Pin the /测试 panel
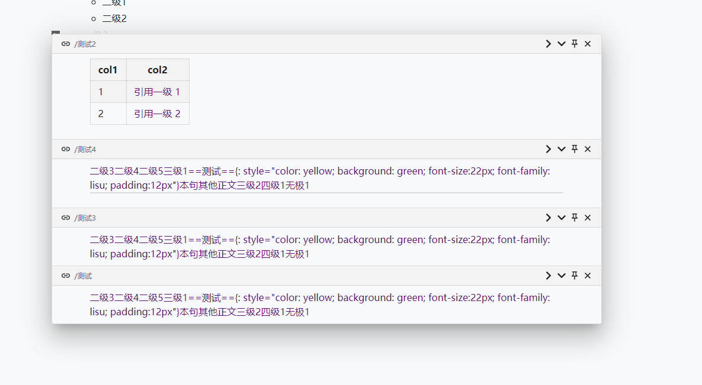Image resolution: width=702 pixels, height=385 pixels. click(575, 276)
